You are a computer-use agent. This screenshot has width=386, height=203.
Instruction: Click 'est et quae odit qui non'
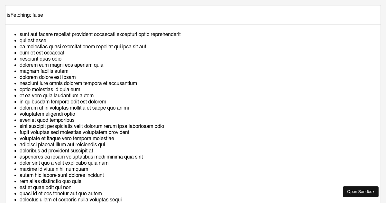pos(45,188)
